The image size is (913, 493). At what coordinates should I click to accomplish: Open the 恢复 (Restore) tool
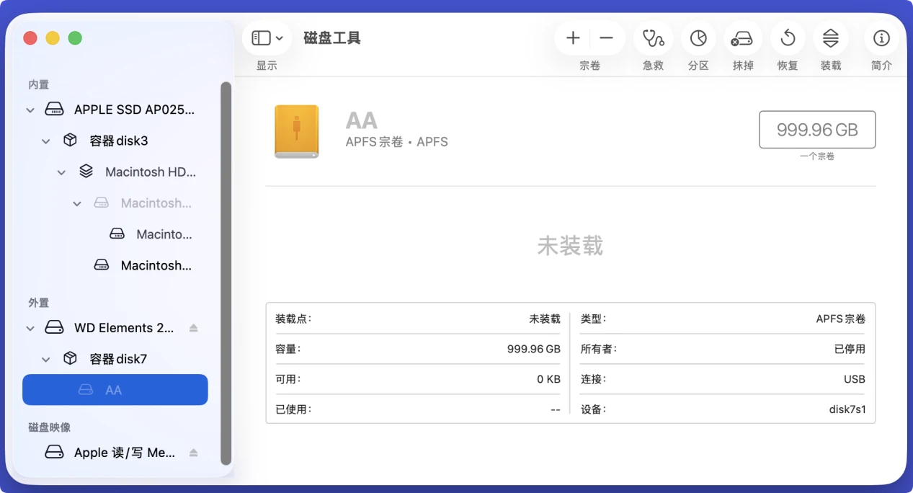[787, 38]
